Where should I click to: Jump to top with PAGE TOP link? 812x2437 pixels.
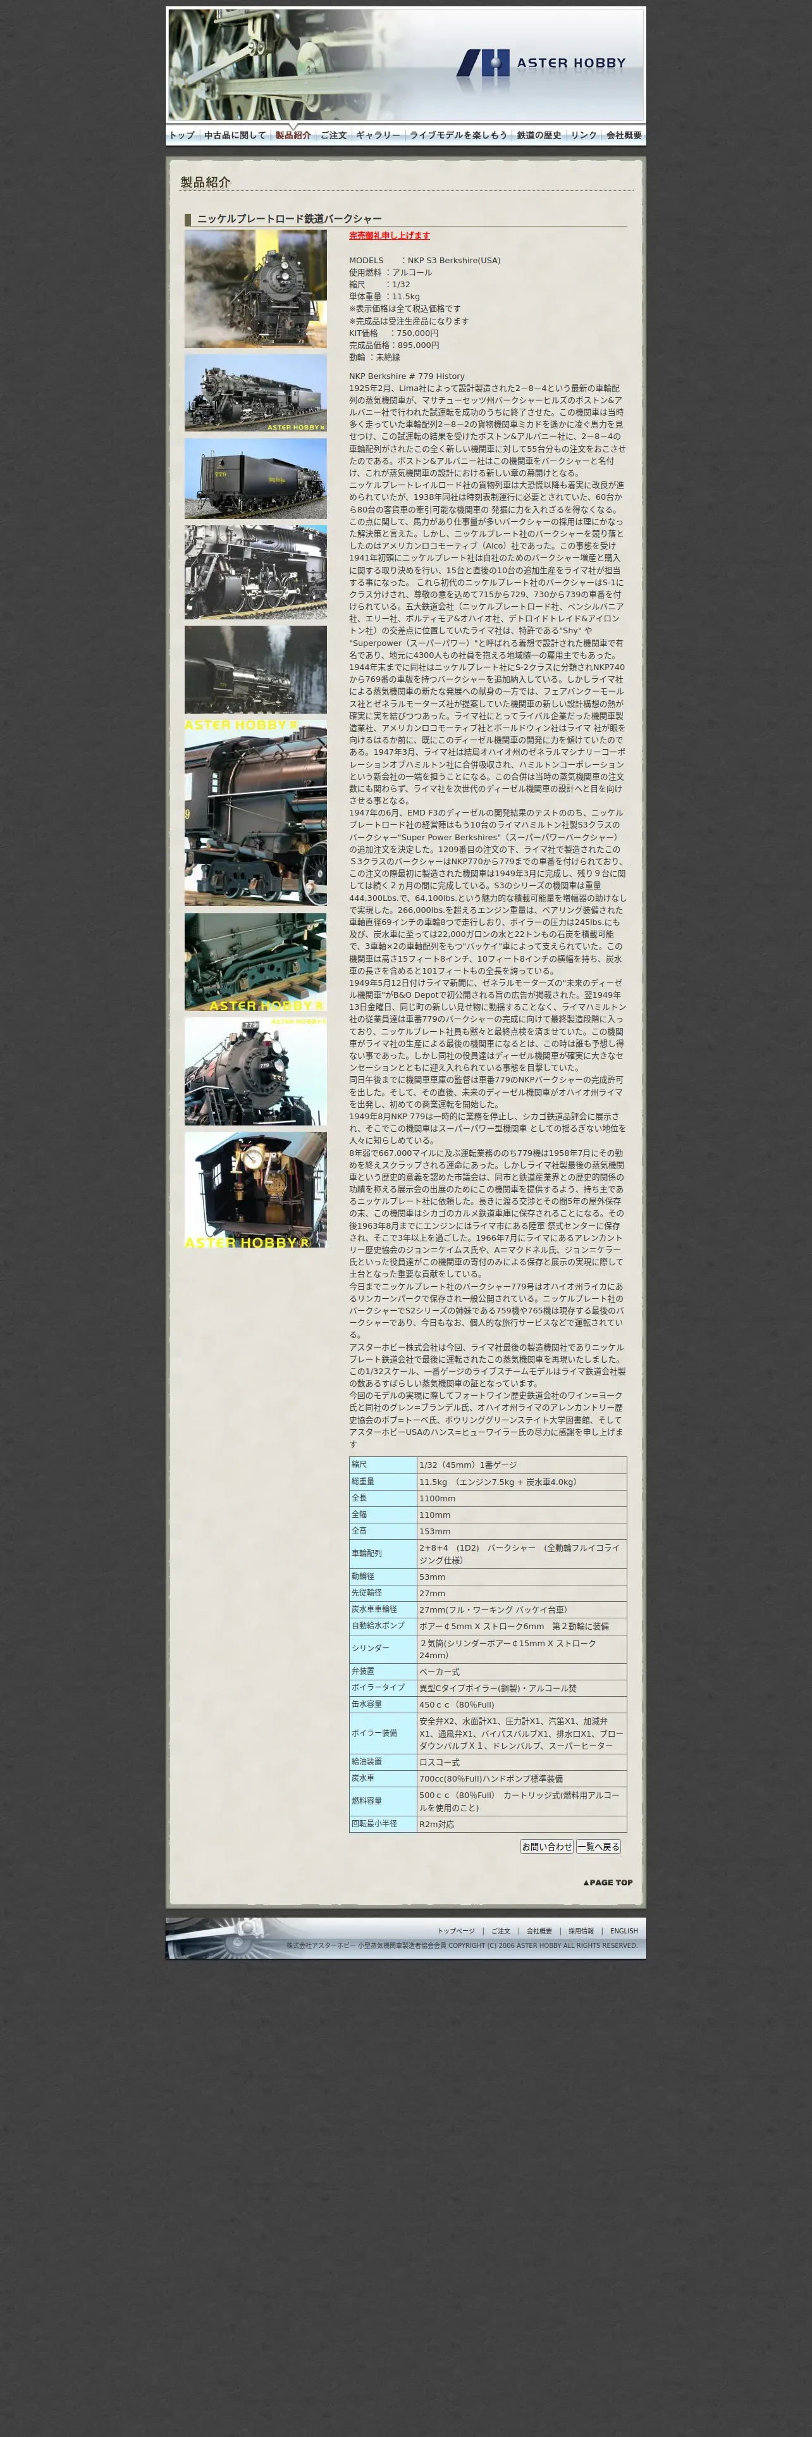coord(608,1882)
